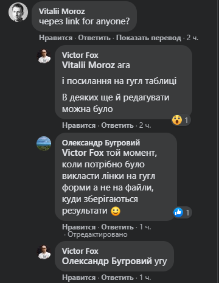Open the Олександр Бугровий author name link
This screenshot has width=219, height=283.
101,143
